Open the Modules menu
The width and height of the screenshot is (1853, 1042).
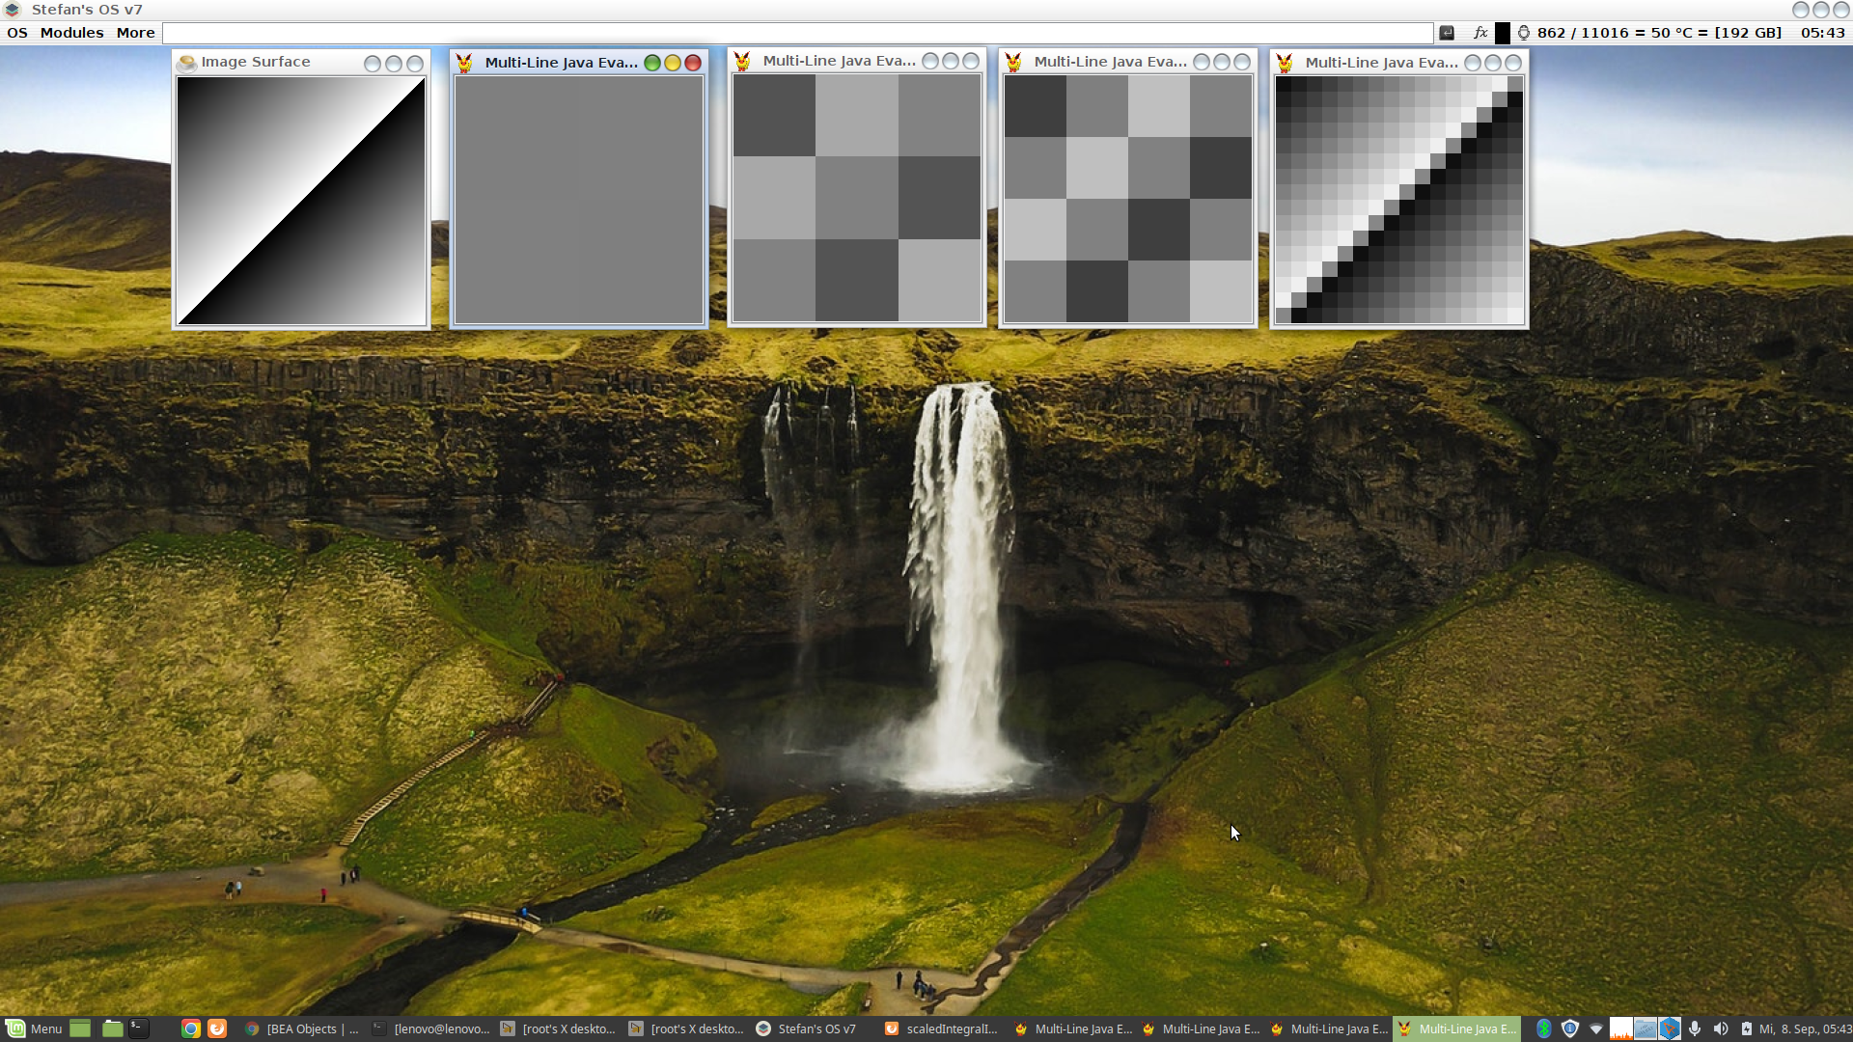[71, 33]
